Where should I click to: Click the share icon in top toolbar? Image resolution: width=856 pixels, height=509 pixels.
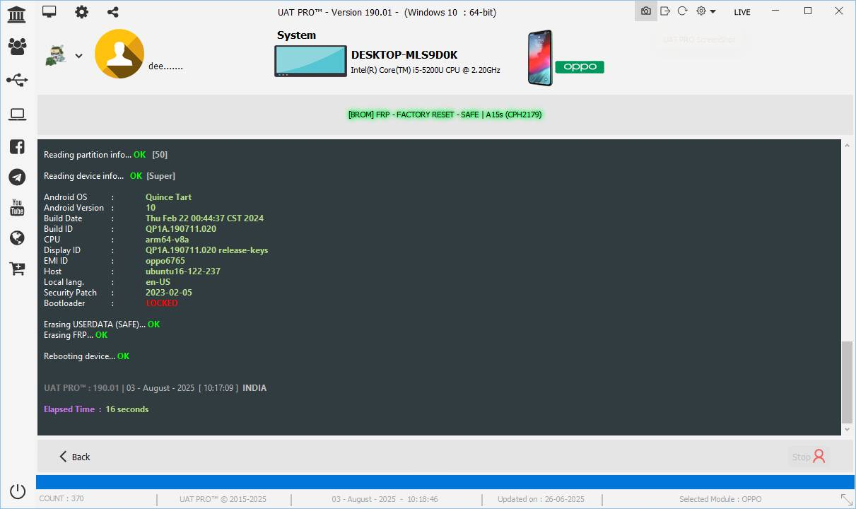pyautogui.click(x=113, y=11)
